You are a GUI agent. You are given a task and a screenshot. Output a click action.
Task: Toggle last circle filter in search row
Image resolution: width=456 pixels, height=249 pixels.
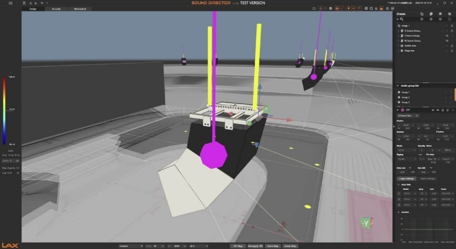449,19
